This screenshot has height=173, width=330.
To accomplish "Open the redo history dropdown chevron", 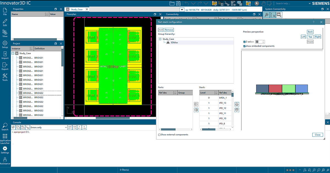I will (206, 3).
